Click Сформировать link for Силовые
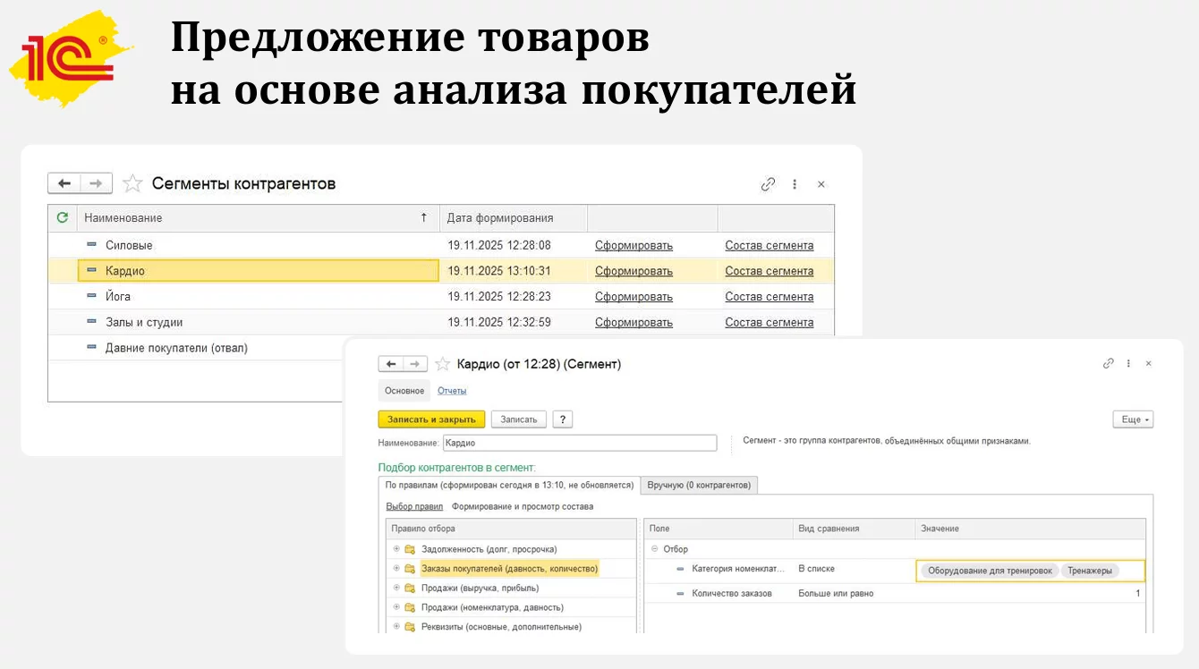 pyautogui.click(x=634, y=245)
